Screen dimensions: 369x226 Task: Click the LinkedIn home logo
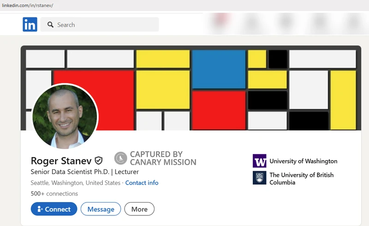30,24
